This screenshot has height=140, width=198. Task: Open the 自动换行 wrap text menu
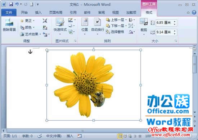click(98, 26)
